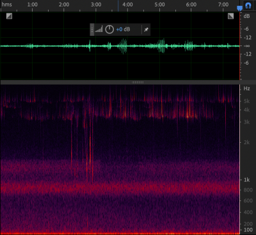Click the 1k mark on frequency scale
Image resolution: width=256 pixels, height=235 pixels.
(247, 180)
